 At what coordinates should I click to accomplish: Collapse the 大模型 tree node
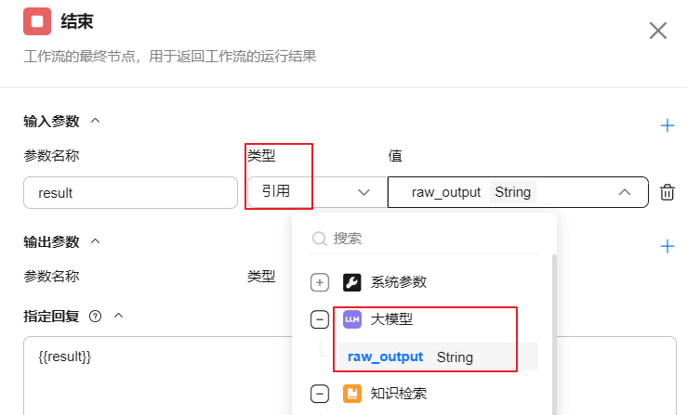coord(320,319)
